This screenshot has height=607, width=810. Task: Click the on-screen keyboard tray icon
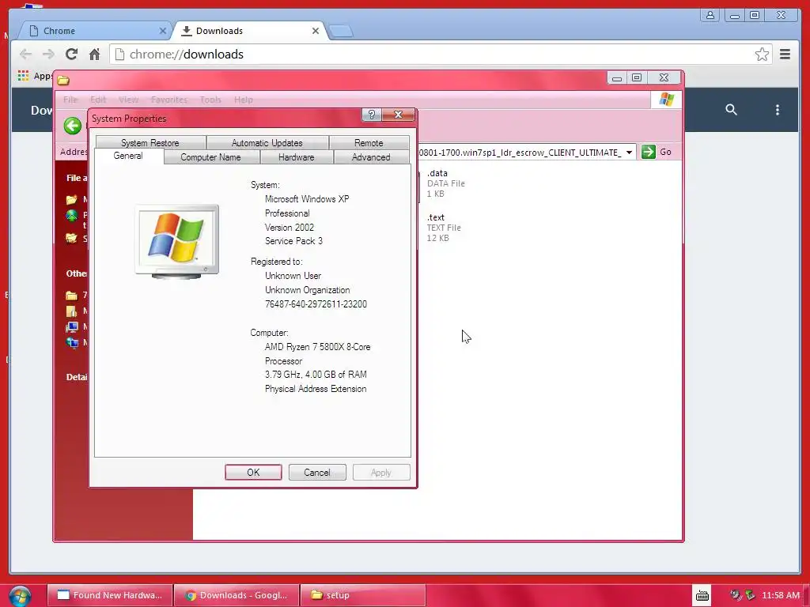pyautogui.click(x=702, y=596)
